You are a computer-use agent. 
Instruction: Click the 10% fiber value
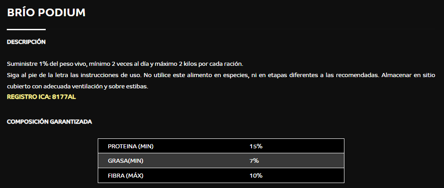coord(256,175)
